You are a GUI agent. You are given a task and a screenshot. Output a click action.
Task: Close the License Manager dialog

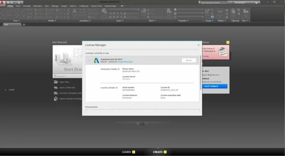tap(199, 45)
